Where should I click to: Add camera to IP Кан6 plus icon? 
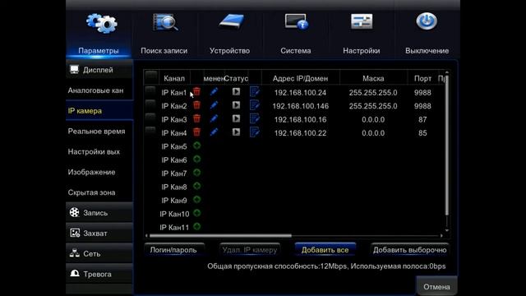pos(197,159)
